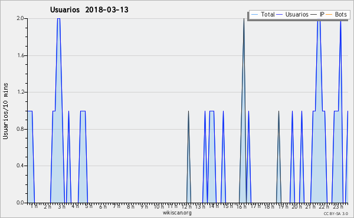Click the '18 h' x-axis label
This screenshot has height=218, width=354.
269,206
